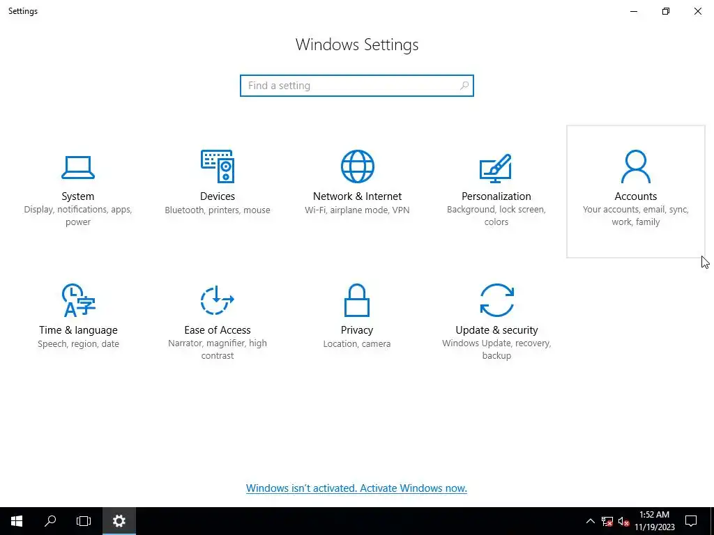This screenshot has height=535, width=714.
Task: Open the volume tray icon
Action: point(623,521)
